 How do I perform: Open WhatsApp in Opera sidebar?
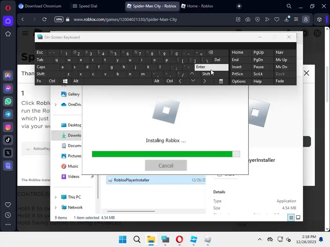[x=8, y=101]
